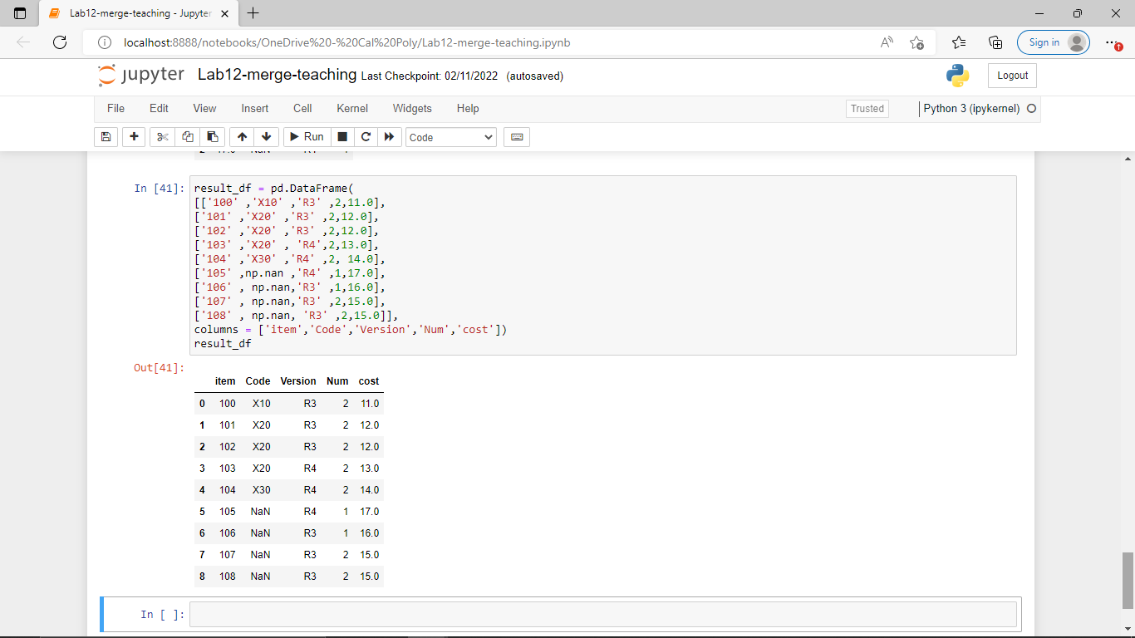Image resolution: width=1135 pixels, height=638 pixels.
Task: Open the command palette keyboard icon
Action: click(517, 137)
